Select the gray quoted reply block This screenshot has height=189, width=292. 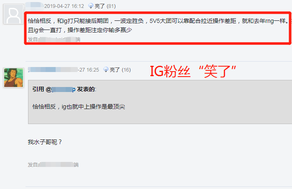(160, 102)
